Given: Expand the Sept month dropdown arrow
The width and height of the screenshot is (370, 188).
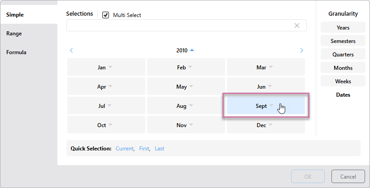Looking at the screenshot, I should coord(271,106).
